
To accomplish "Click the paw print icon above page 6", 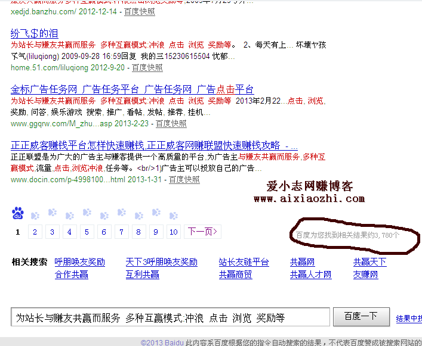I will (x=104, y=216).
